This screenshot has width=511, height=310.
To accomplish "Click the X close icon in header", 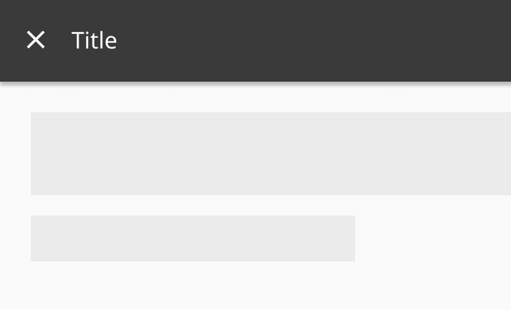I will coord(36,40).
